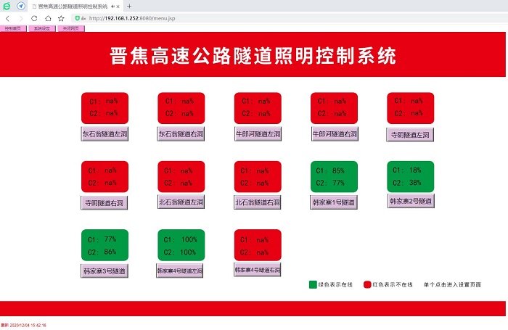Click the blue compass icon beside browser logo

point(21,6)
